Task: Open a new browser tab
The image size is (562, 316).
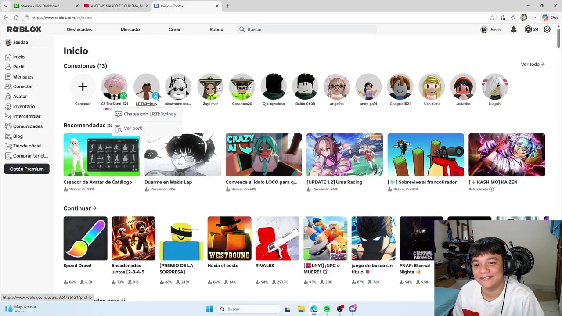Action: click(x=227, y=6)
